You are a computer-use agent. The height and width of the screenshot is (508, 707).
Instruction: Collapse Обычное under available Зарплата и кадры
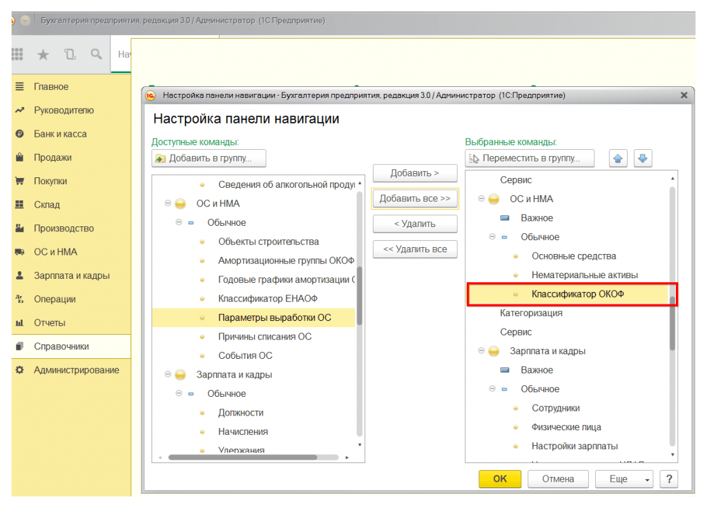point(179,393)
